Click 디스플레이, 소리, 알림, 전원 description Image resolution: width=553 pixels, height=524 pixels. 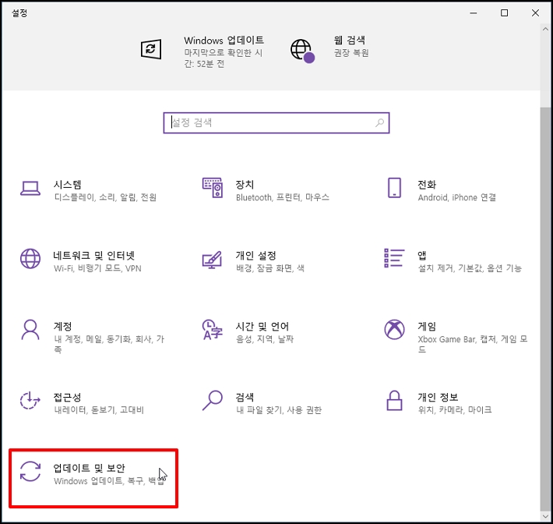[x=105, y=197]
